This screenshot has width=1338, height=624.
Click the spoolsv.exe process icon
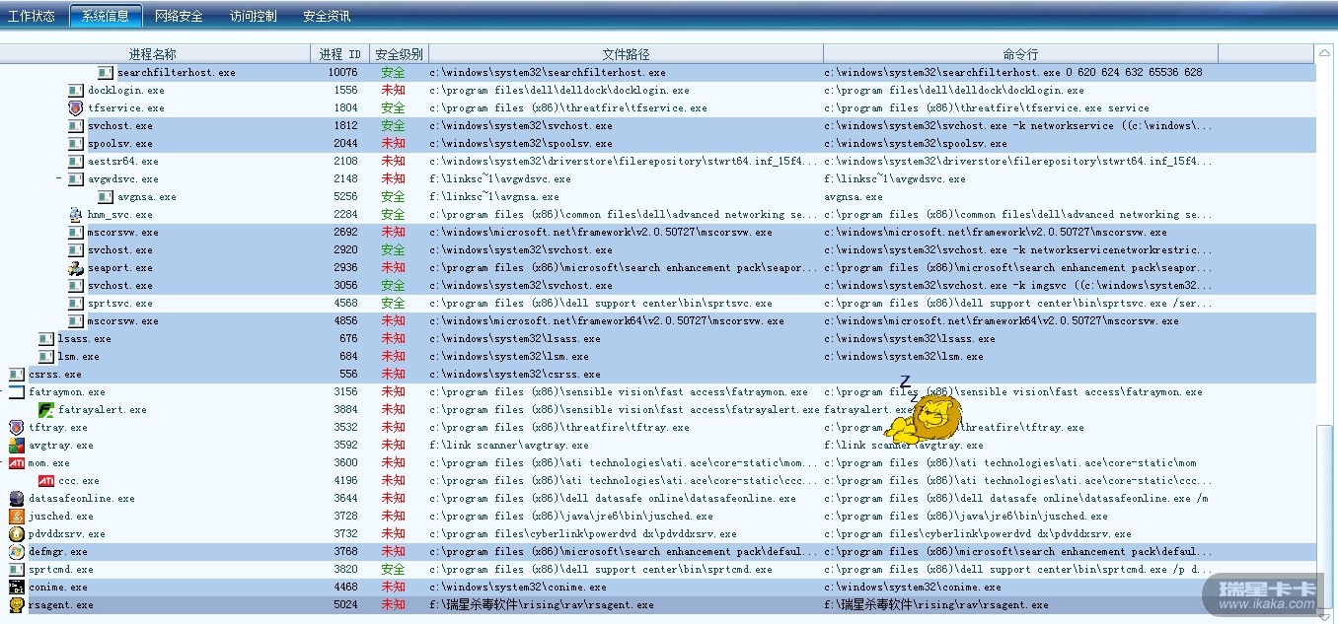point(76,143)
